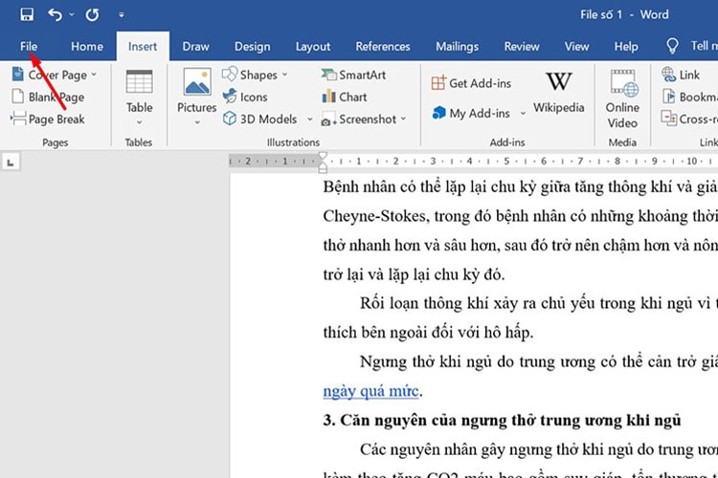This screenshot has width=718, height=478.
Task: Expand the Pictures dropdown arrow
Action: click(197, 122)
